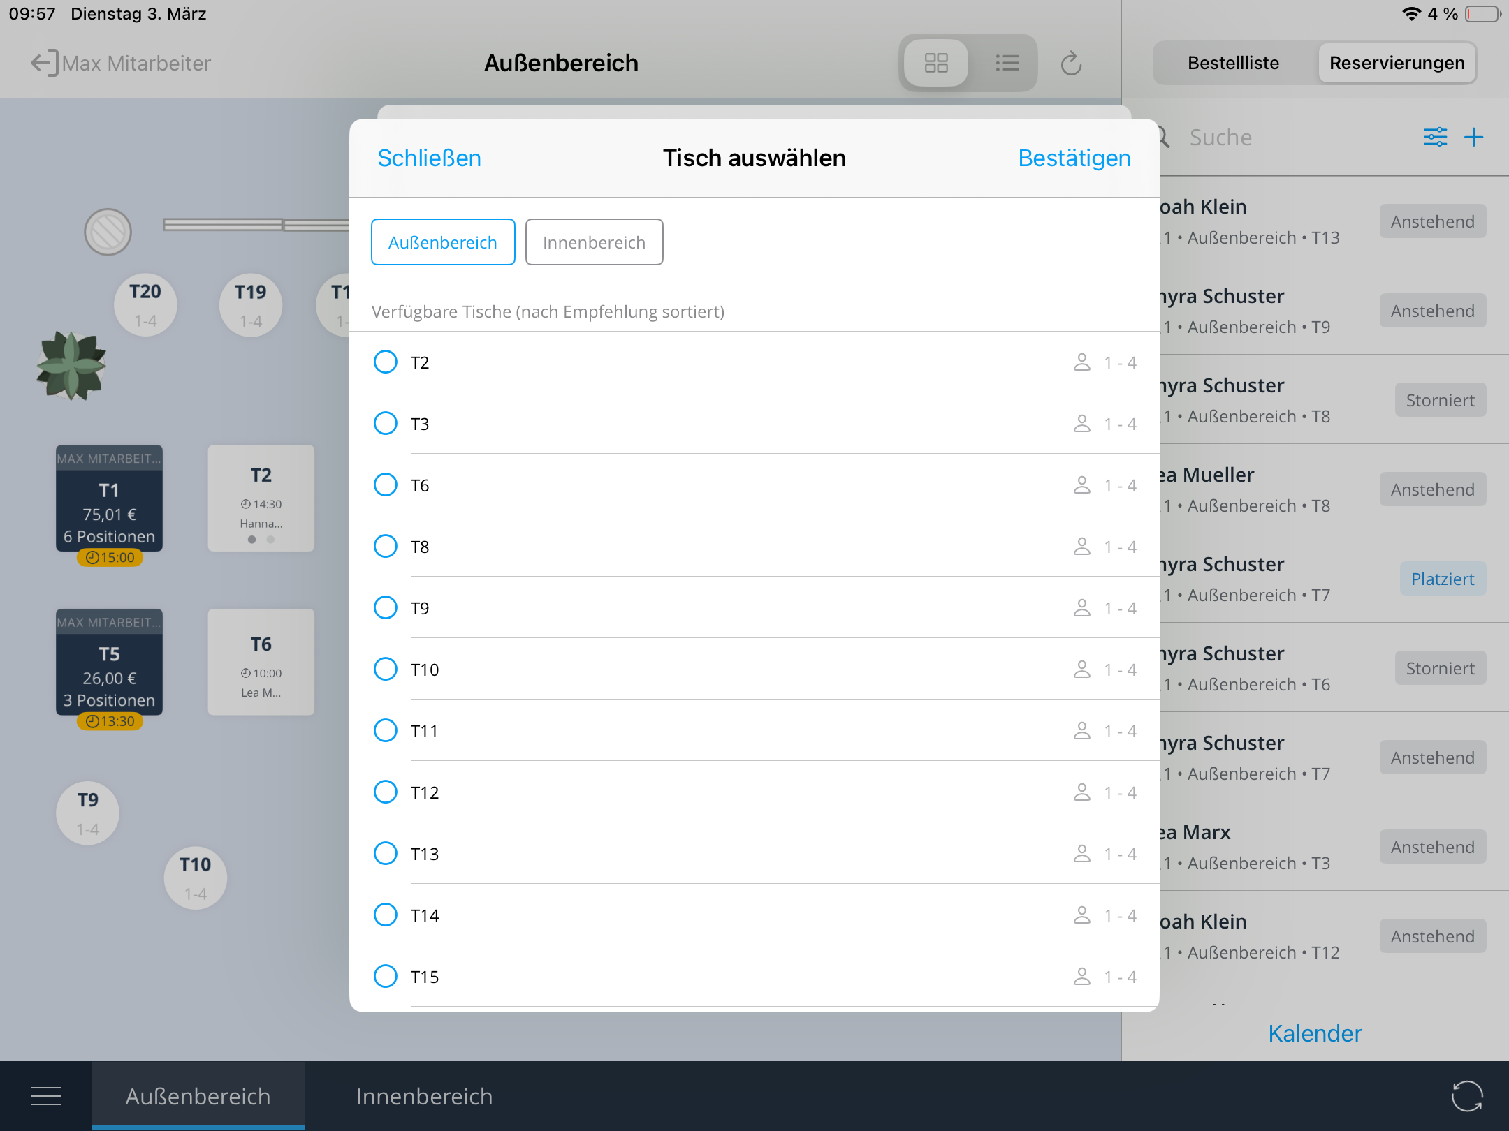Select table T2 radio button
The height and width of the screenshot is (1131, 1509).
pyautogui.click(x=386, y=362)
